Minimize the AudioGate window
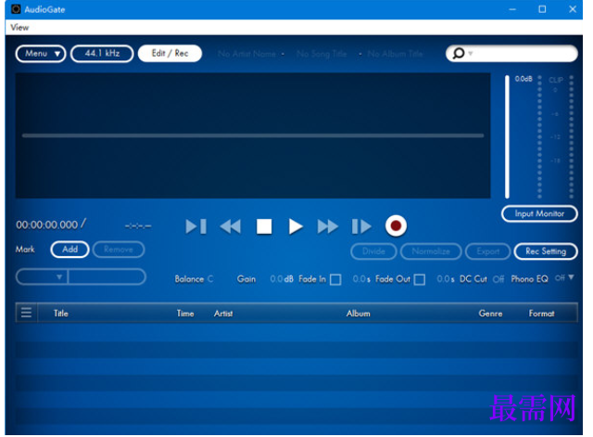 point(512,9)
